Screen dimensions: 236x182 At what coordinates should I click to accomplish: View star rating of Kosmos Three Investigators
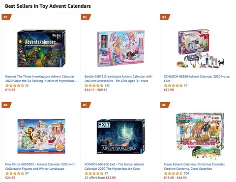(15, 86)
